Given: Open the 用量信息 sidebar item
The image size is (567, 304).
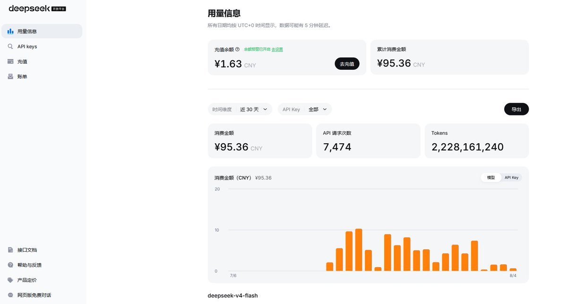Looking at the screenshot, I should click(x=42, y=31).
